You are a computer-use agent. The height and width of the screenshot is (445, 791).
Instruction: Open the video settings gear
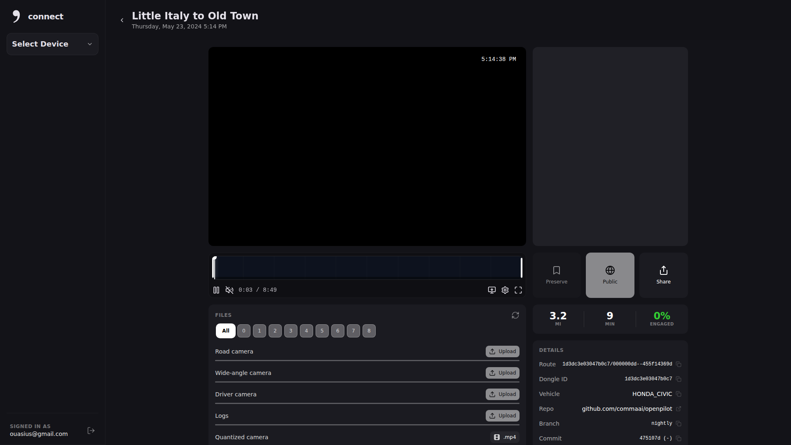tap(505, 290)
